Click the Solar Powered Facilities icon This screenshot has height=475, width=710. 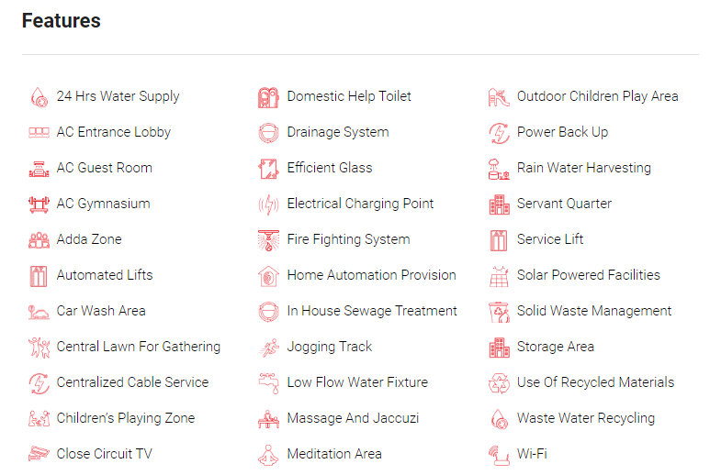pos(499,276)
